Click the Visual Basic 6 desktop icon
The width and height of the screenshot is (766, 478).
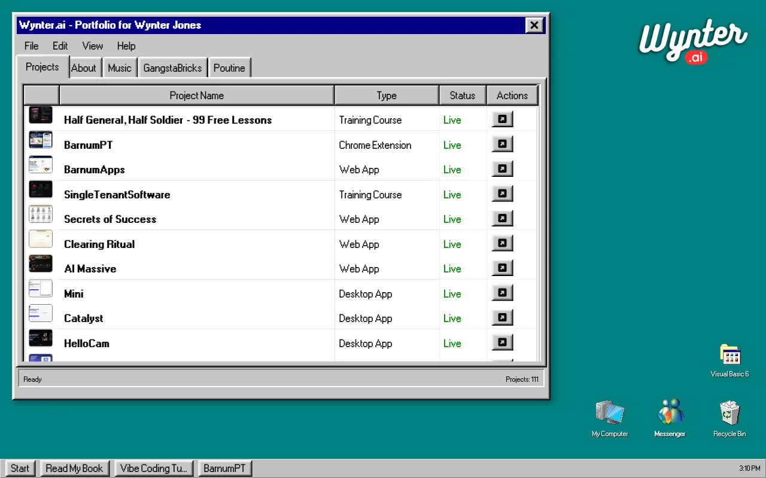click(729, 360)
